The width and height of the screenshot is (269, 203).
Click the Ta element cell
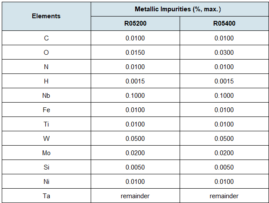pos(46,196)
